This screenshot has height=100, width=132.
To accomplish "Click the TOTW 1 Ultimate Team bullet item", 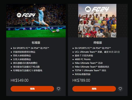I will pos(90,70).
